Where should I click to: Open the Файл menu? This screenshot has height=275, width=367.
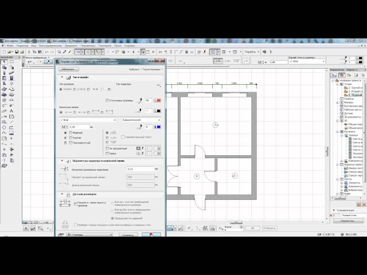coord(10,46)
